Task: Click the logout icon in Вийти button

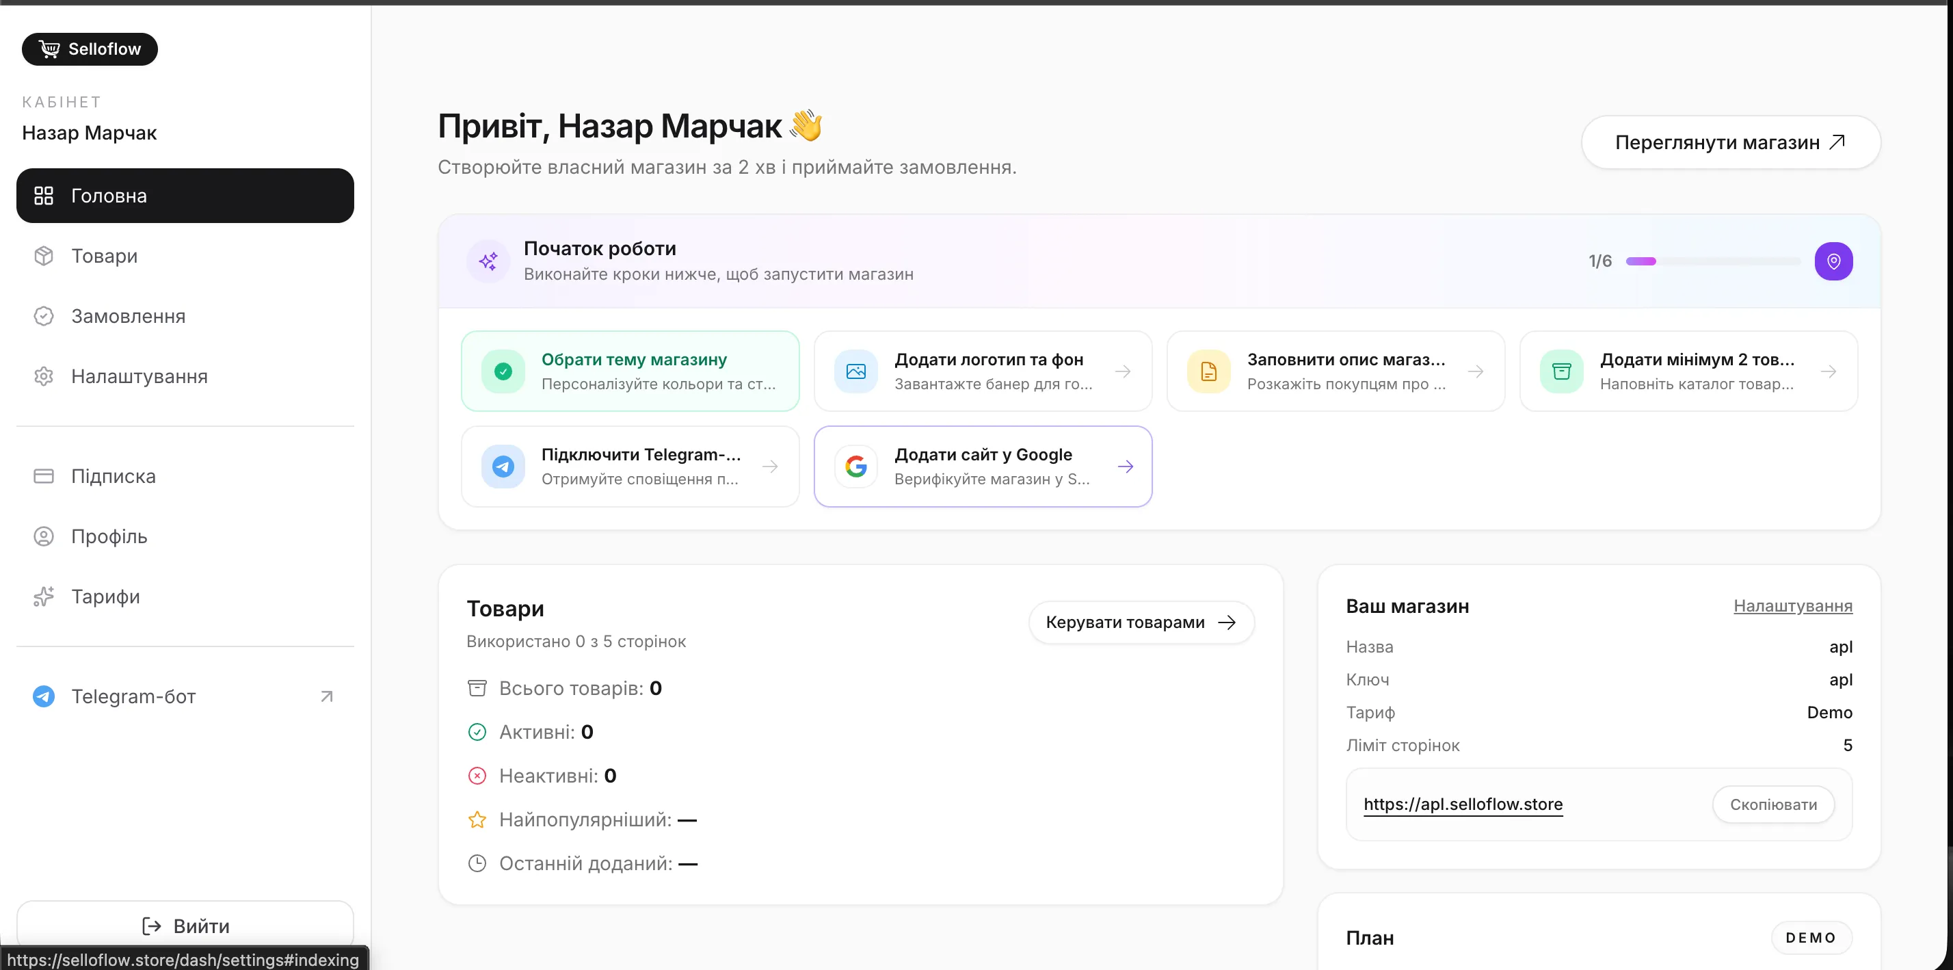Action: (x=152, y=926)
